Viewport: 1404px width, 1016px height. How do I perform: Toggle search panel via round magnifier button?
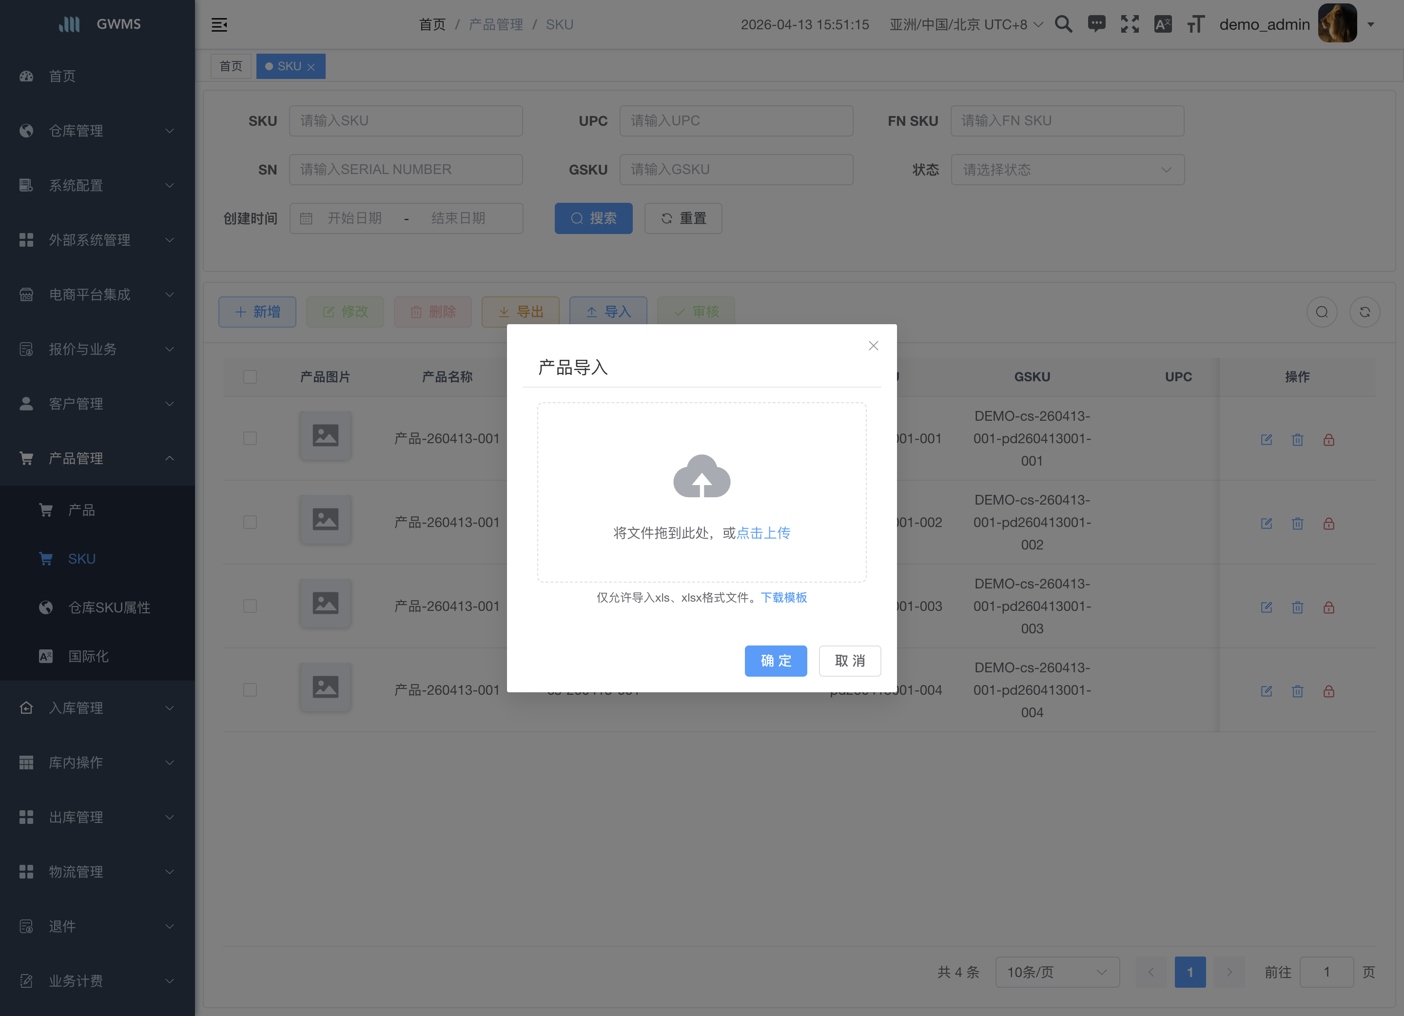pos(1322,312)
